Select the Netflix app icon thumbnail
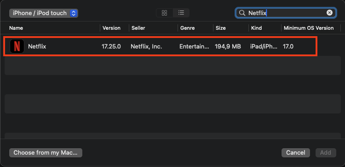This screenshot has width=345, height=167. click(x=17, y=46)
